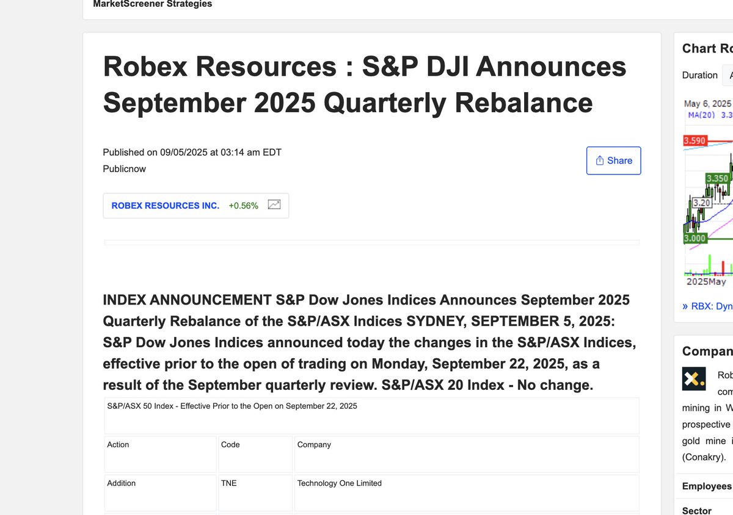Click the 'Sector' label in company panel
Viewport: 733px width, 515px height.
(x=697, y=510)
